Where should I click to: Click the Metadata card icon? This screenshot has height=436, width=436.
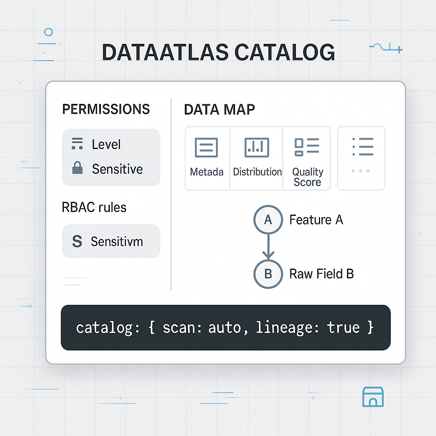206,148
